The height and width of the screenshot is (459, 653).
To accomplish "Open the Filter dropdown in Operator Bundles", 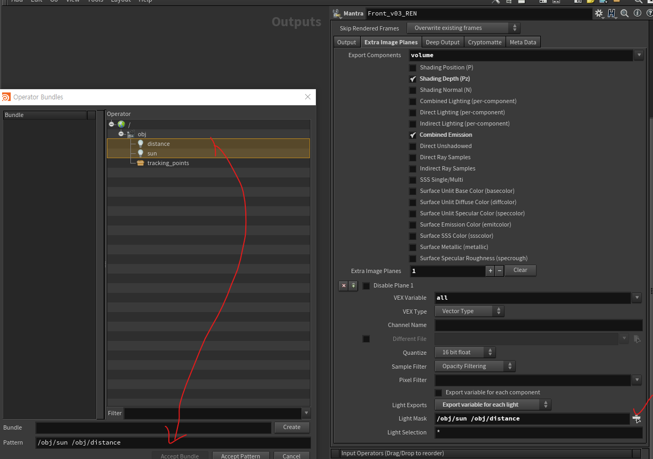I will 306,413.
